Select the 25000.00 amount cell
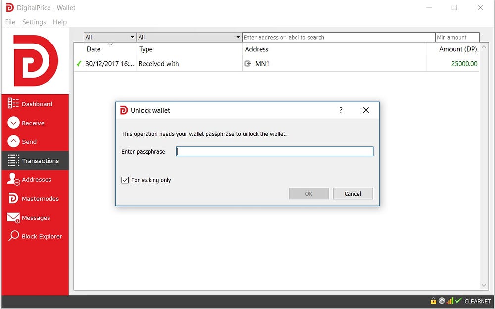Viewport: 495px width, 309px height. point(452,64)
